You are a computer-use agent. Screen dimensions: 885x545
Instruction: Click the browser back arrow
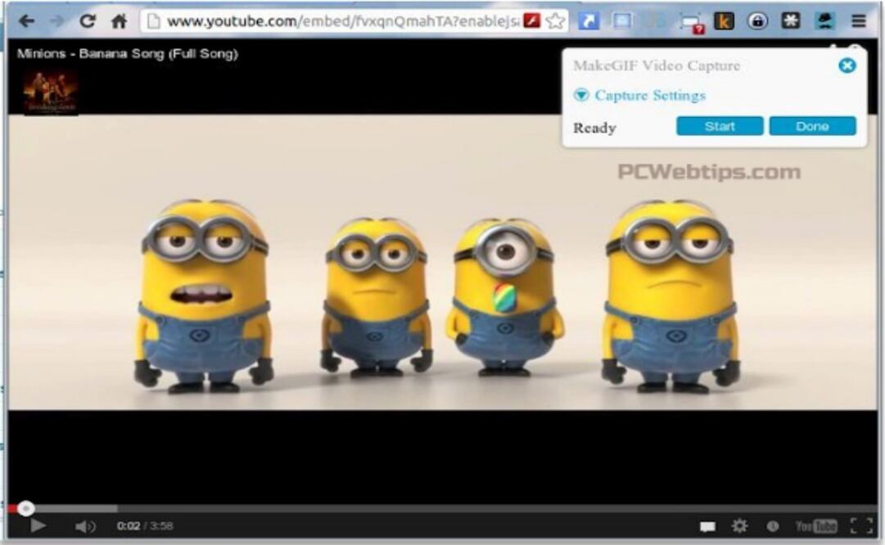[x=27, y=21]
